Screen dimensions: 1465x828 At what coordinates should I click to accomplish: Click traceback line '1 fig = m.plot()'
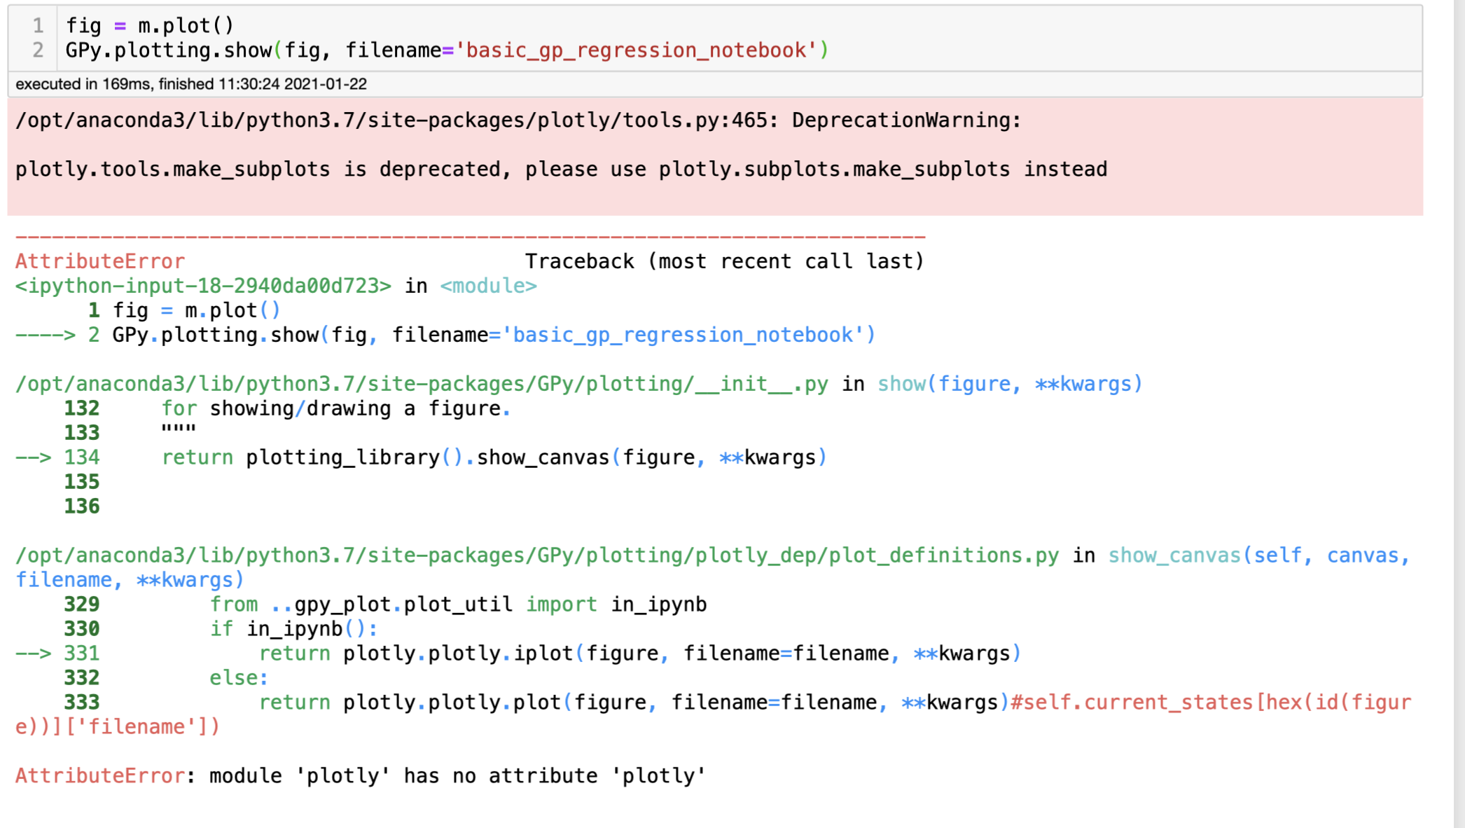184,310
